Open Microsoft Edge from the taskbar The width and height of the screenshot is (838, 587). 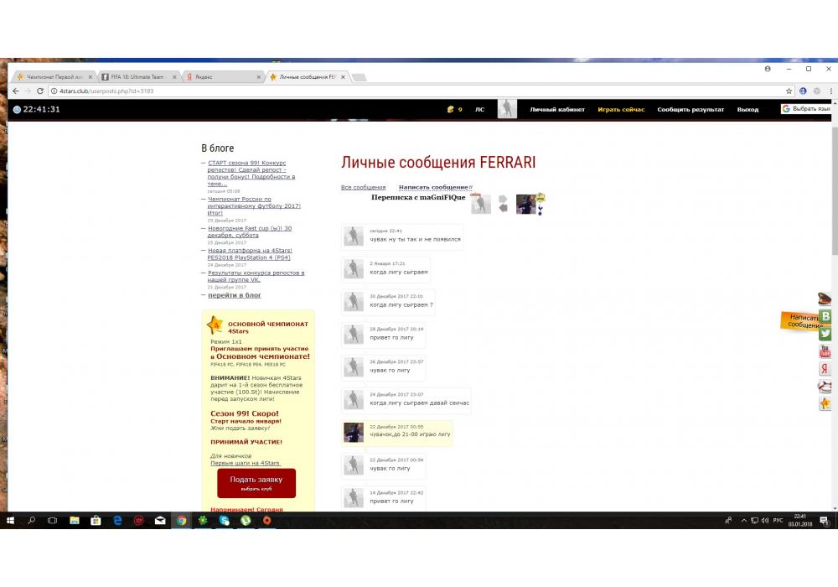click(x=117, y=521)
